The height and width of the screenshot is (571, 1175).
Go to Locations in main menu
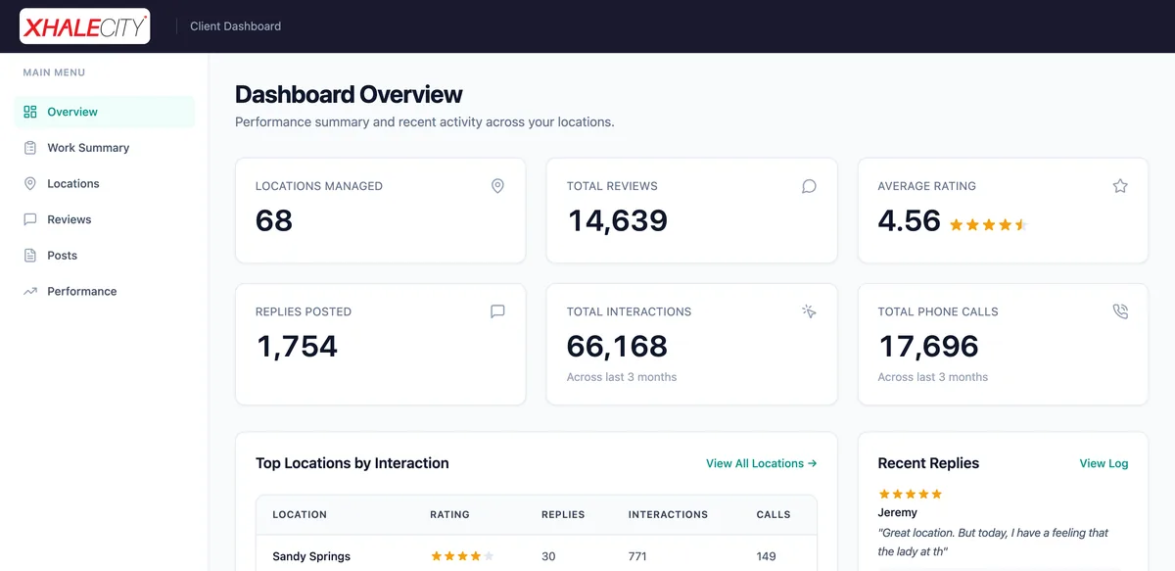(105, 184)
